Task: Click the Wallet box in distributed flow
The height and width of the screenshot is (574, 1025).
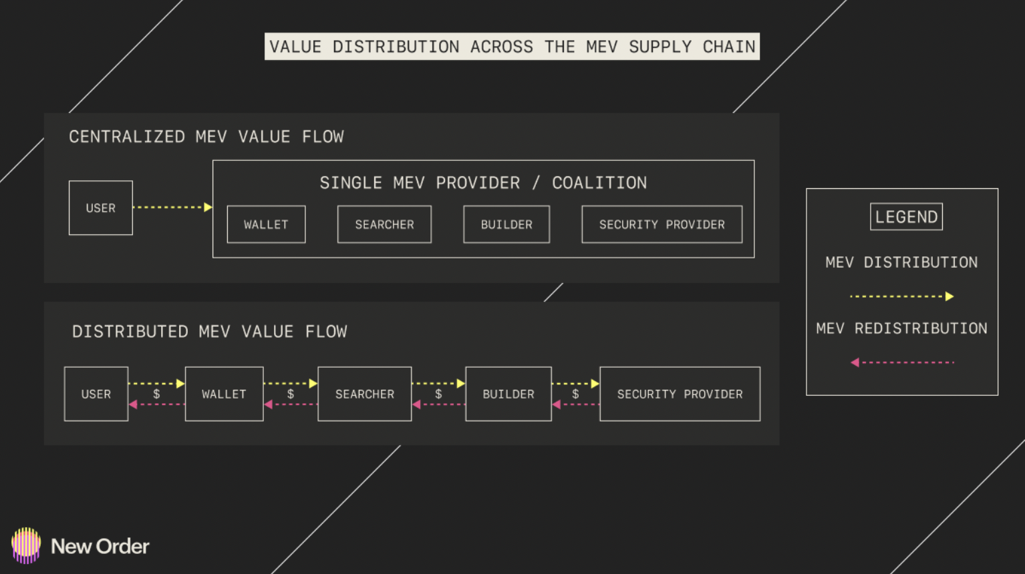Action: (x=224, y=394)
